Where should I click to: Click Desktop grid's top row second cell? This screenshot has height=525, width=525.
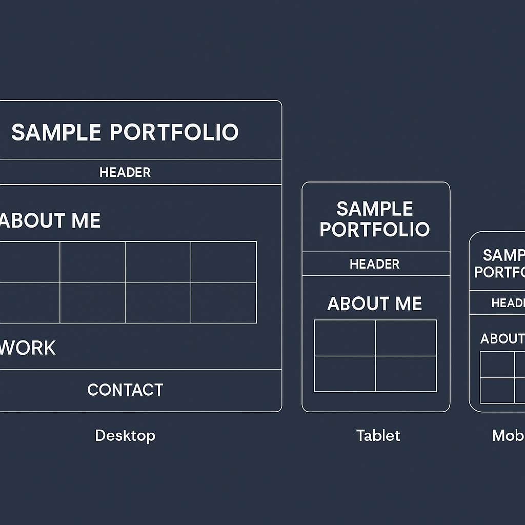coord(92,261)
